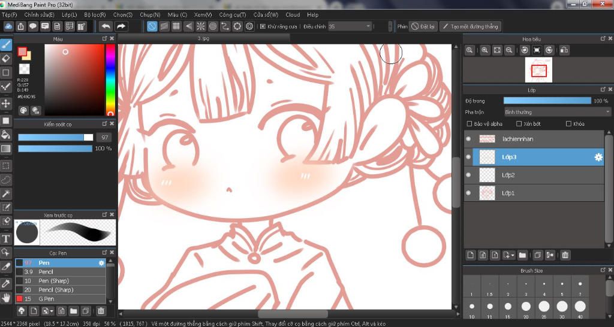This screenshot has width=614, height=327.
Task: Select the Text tool
Action: pyautogui.click(x=6, y=238)
